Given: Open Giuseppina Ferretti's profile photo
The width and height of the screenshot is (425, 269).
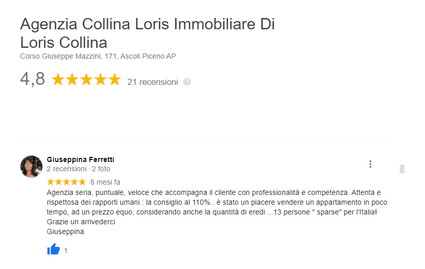Looking at the screenshot, I should pyautogui.click(x=31, y=167).
